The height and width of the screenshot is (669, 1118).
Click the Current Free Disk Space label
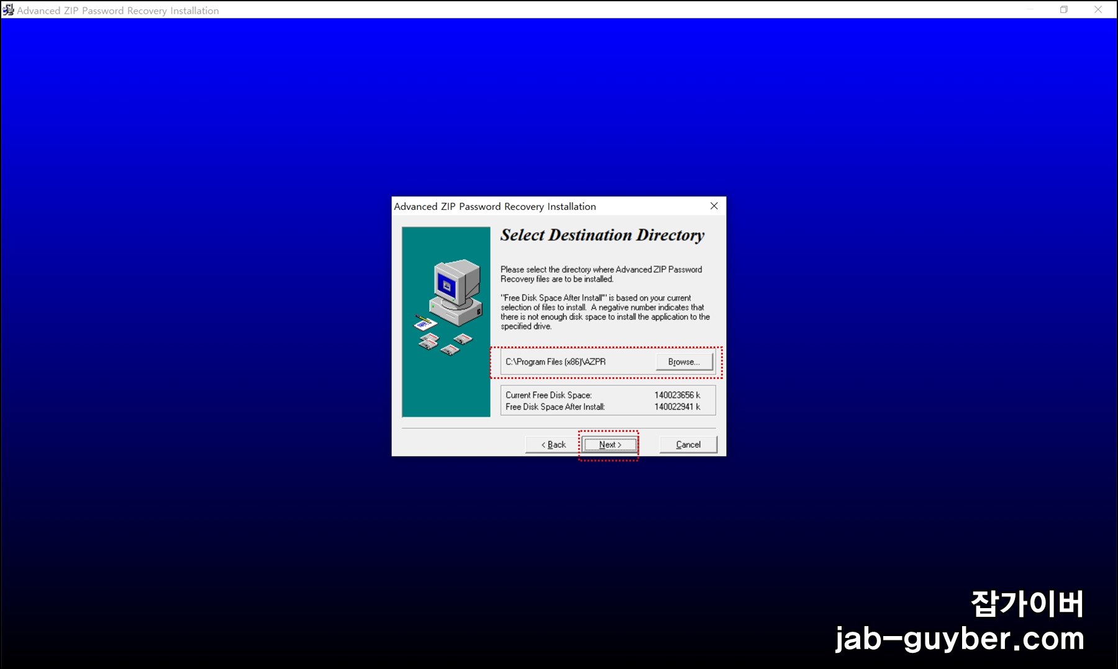[548, 395]
